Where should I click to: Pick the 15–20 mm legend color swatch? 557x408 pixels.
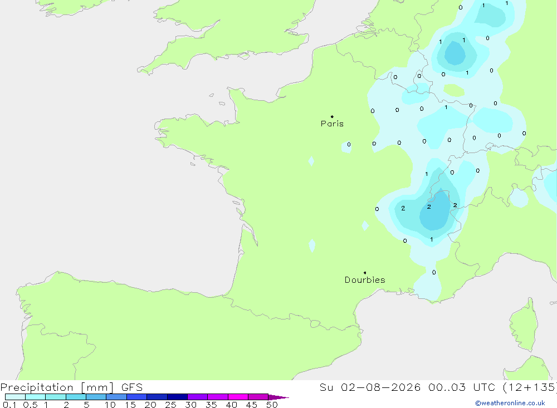[x=137, y=397]
